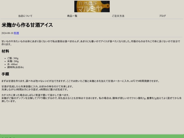The image size is (184, 138).
Task: Go to ご注文方法 page
Action: tap(118, 16)
